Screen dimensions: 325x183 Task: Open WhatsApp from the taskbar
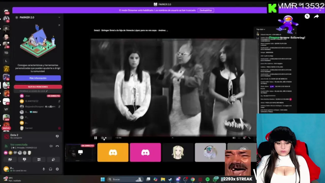click(x=215, y=179)
